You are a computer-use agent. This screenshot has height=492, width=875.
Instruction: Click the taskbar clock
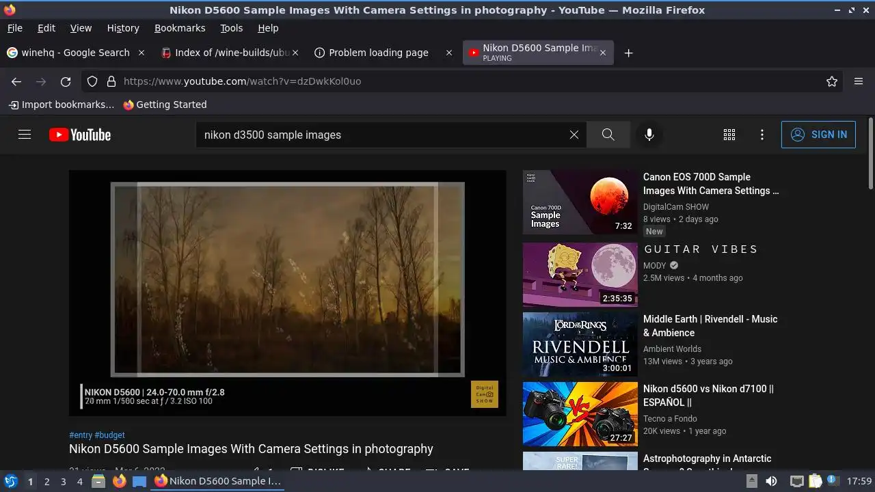(859, 481)
